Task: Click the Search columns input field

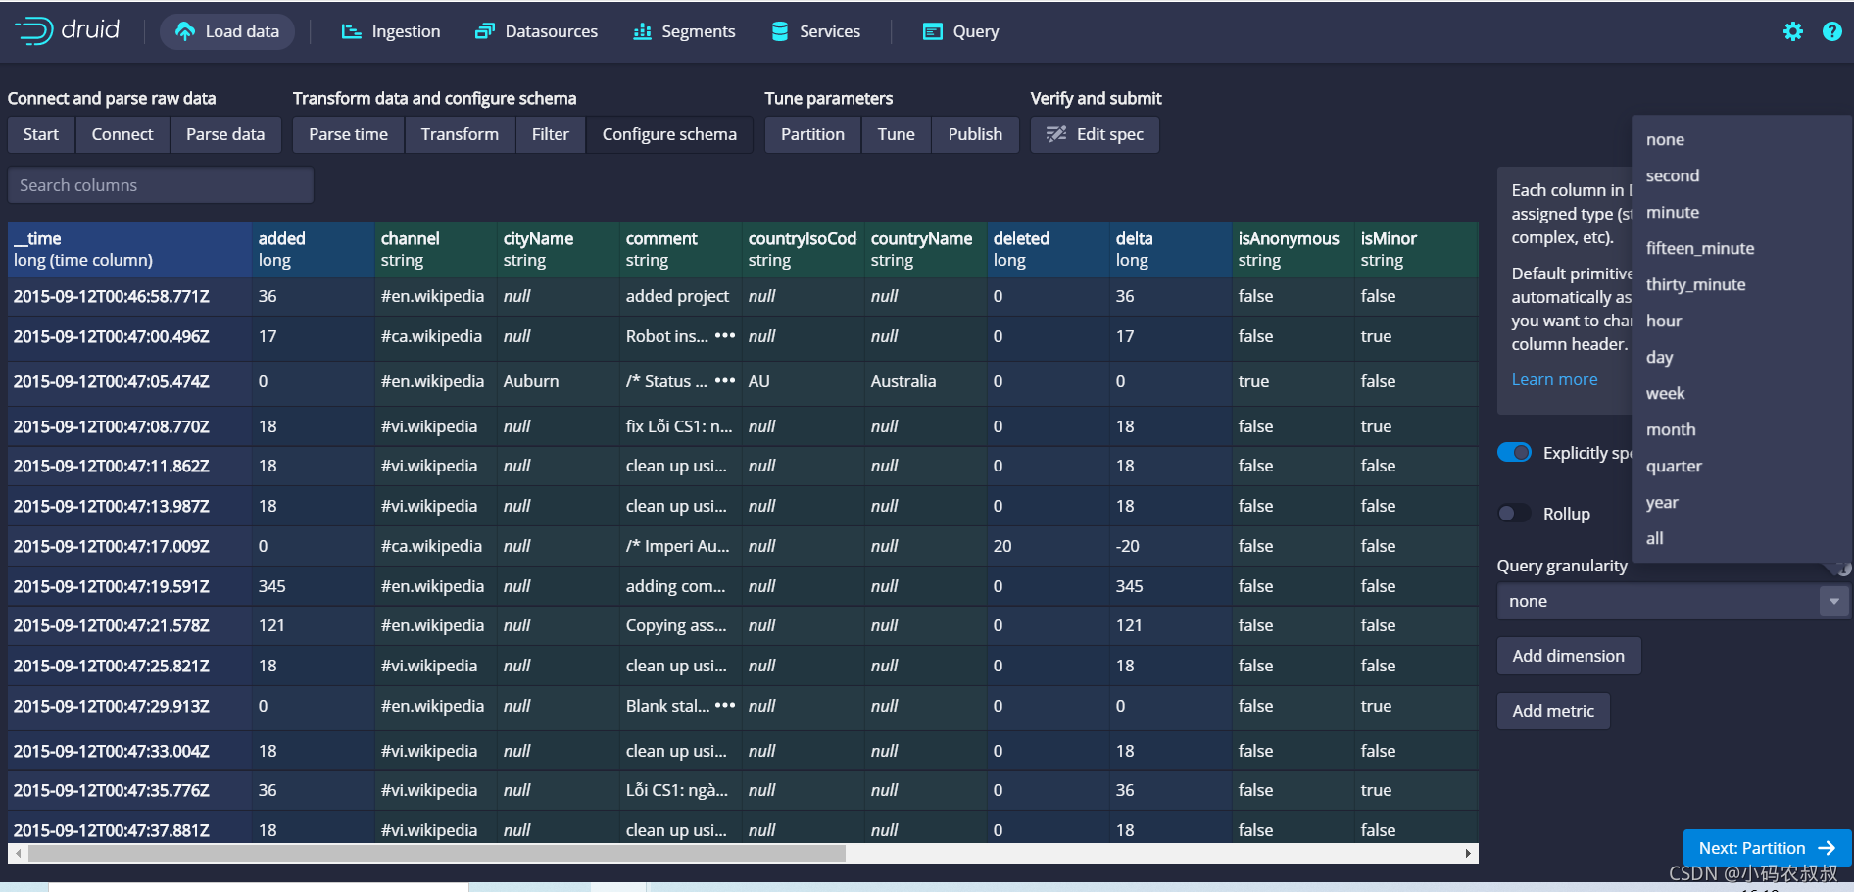Action: [x=161, y=185]
